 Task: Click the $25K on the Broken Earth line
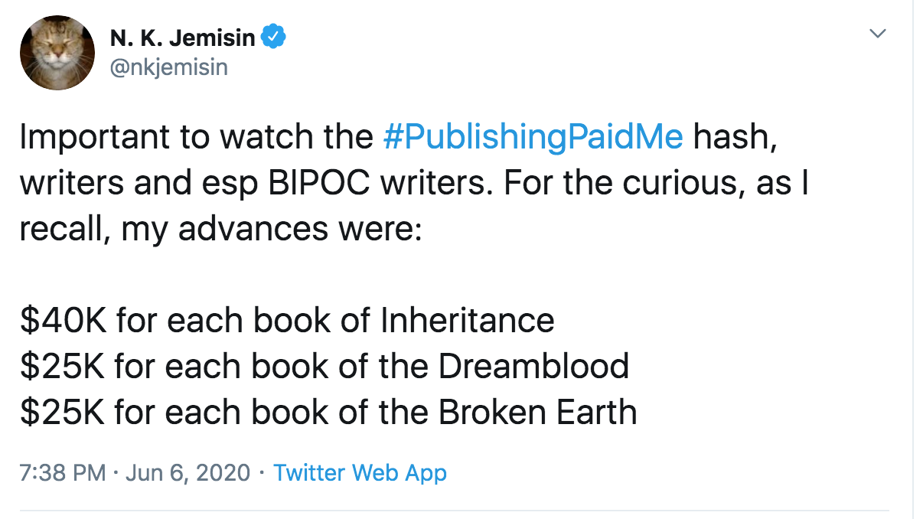(x=64, y=413)
